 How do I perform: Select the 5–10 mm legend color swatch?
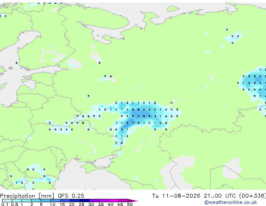(46, 201)
